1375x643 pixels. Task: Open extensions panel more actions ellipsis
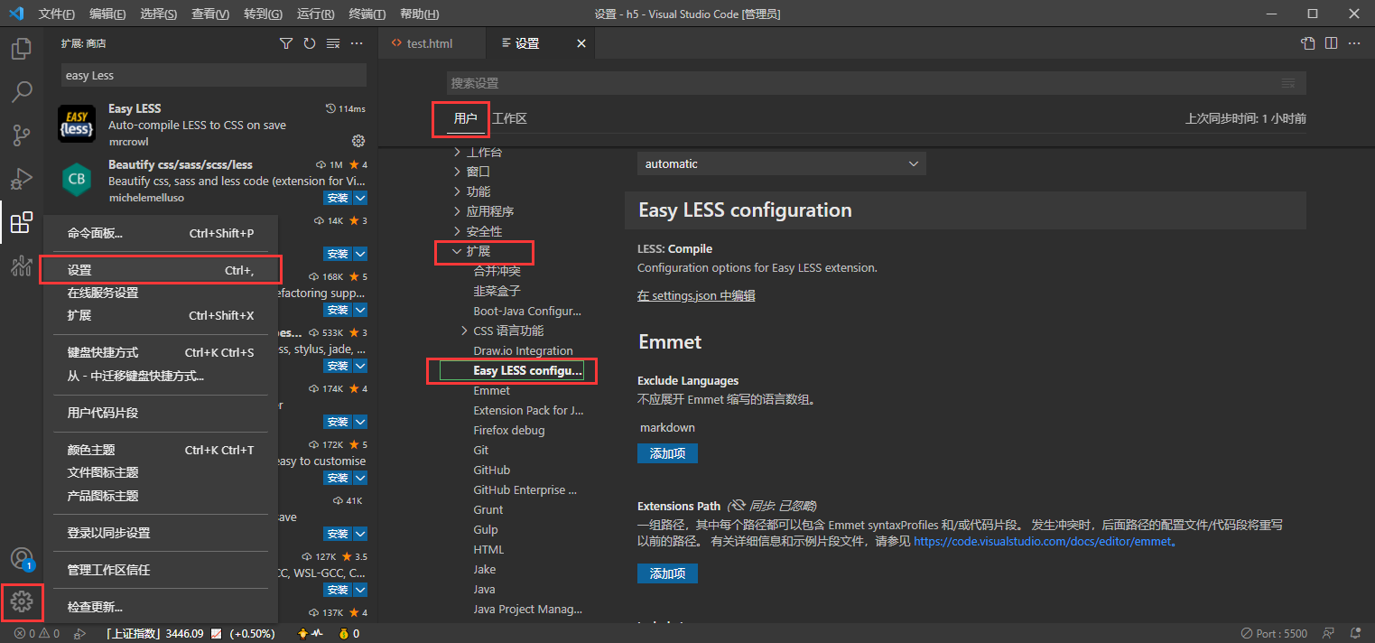tap(357, 43)
